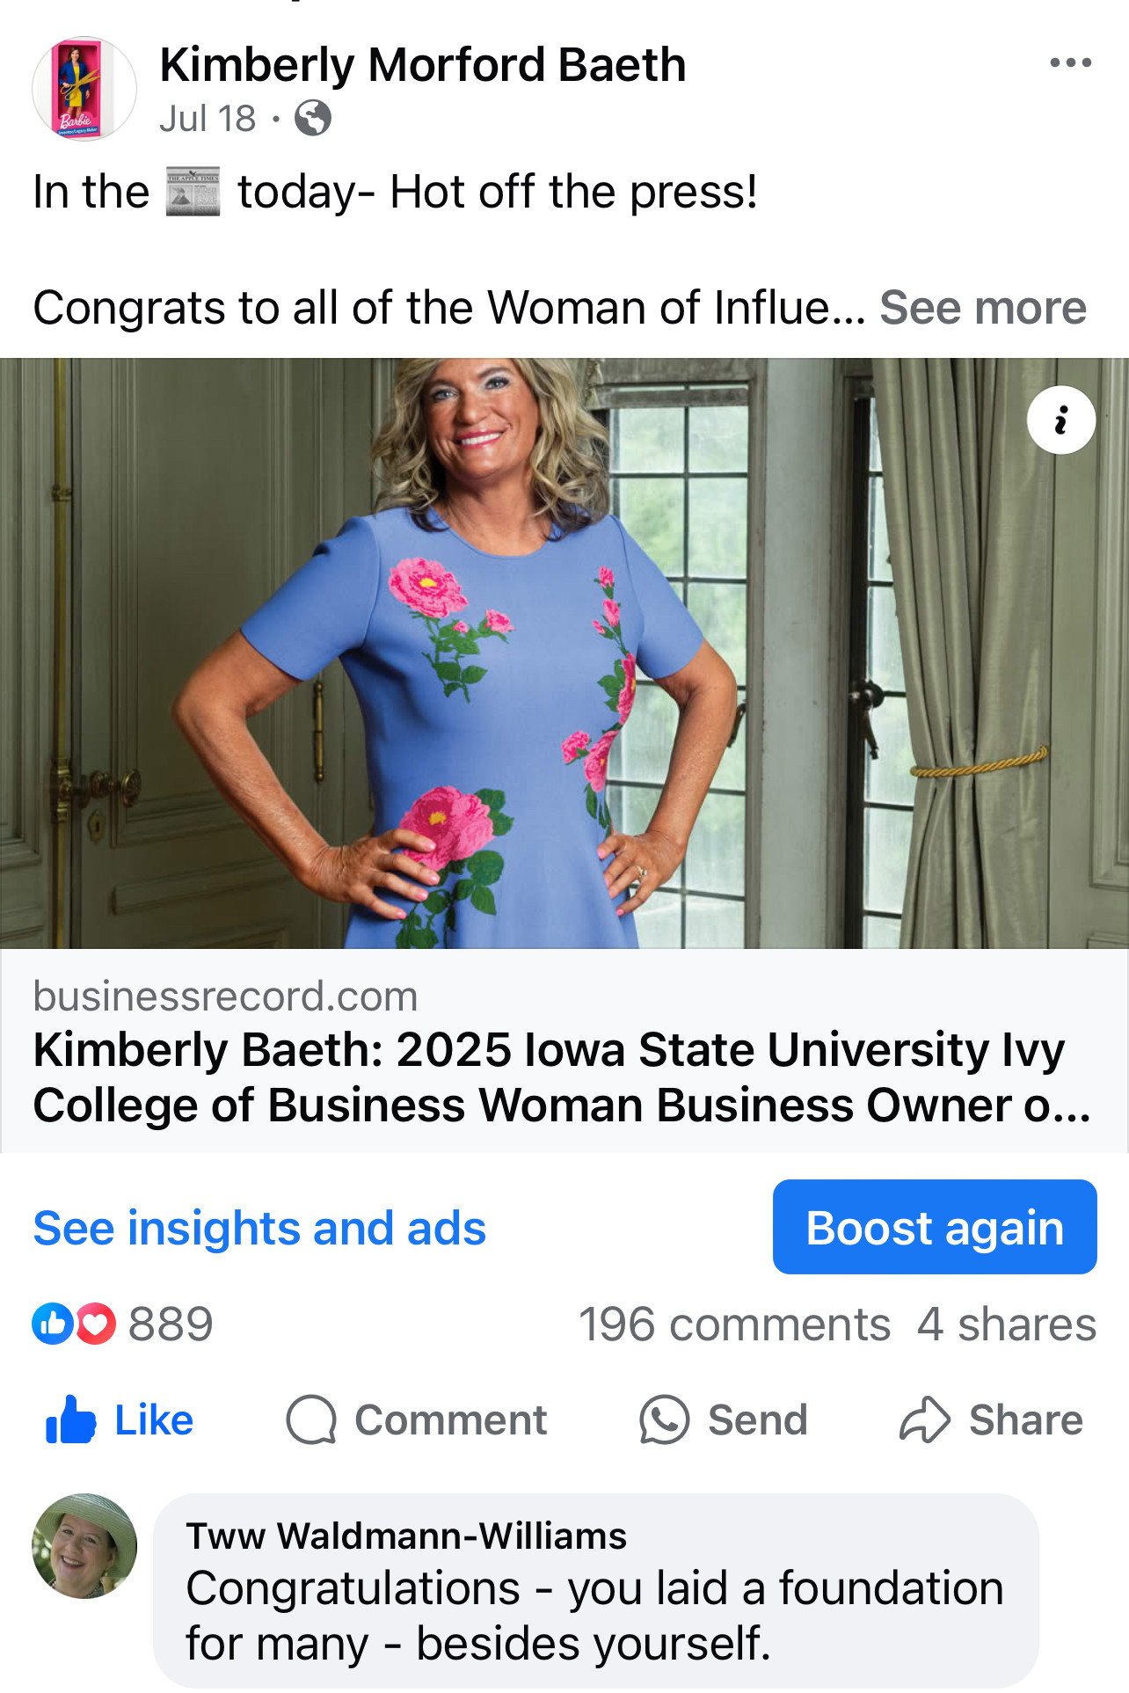Tap the Comment speech bubble icon
The width and height of the screenshot is (1129, 1693).
click(x=311, y=1419)
